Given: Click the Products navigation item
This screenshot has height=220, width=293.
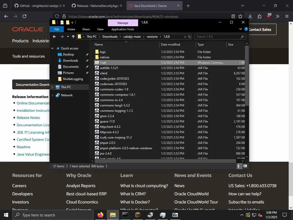Looking at the screenshot, I should pos(20,41).
